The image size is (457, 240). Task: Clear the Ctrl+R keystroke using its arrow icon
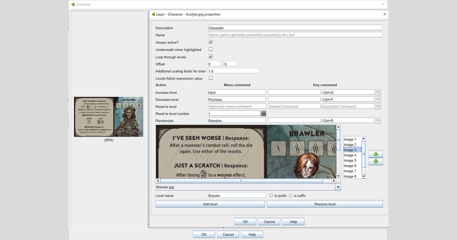pos(377,120)
